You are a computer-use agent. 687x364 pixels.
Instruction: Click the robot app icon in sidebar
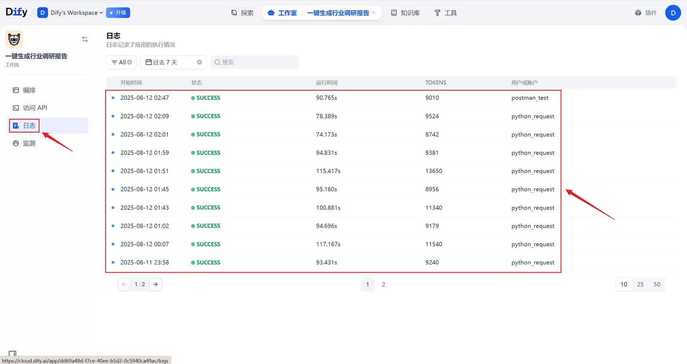point(14,39)
